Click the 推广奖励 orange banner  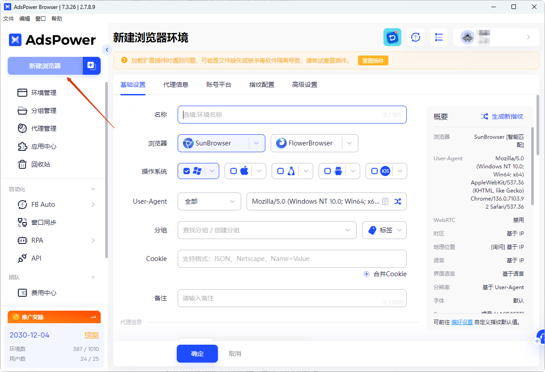tap(54, 317)
